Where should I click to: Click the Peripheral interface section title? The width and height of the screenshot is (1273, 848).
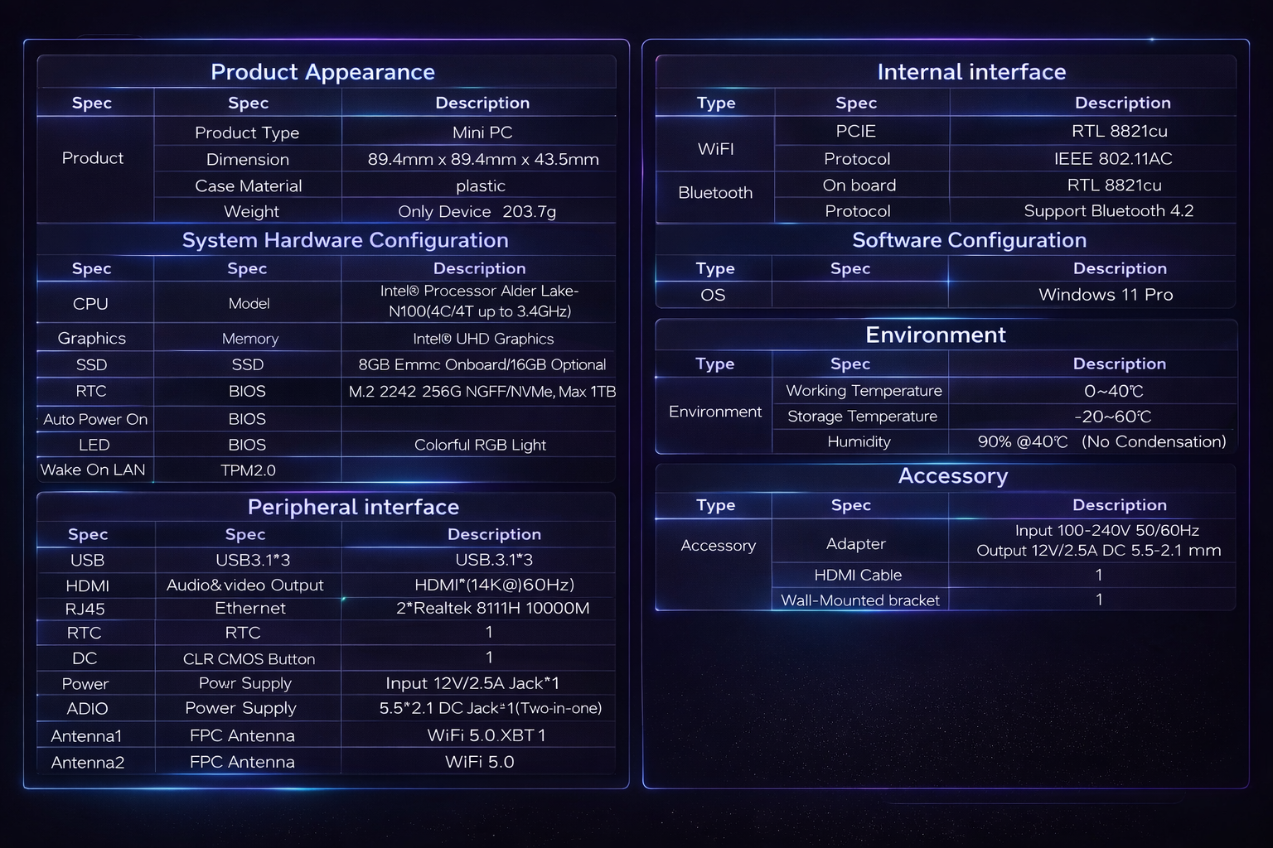[353, 507]
